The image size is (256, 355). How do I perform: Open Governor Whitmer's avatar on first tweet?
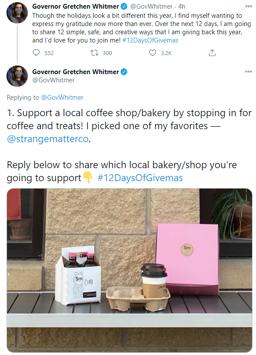17,13
